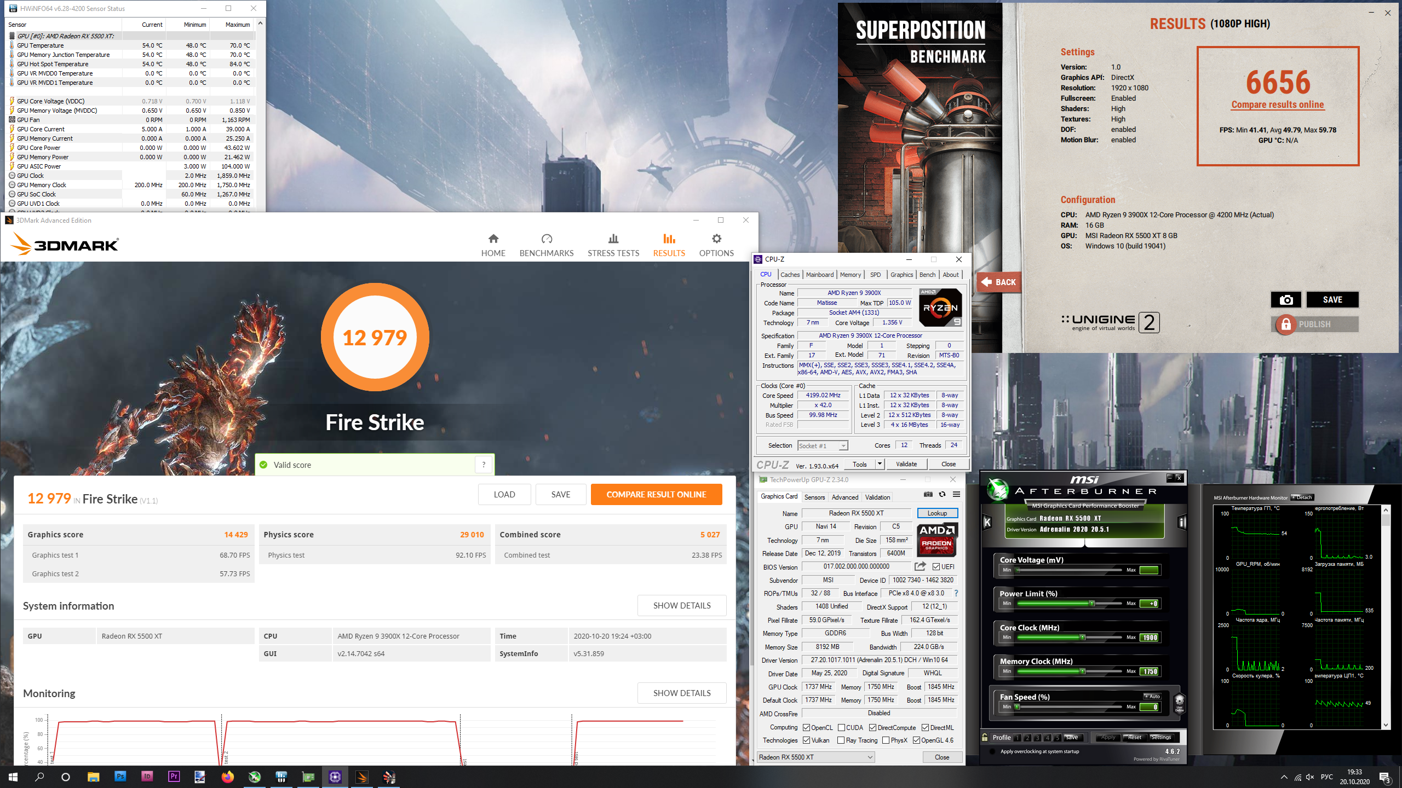This screenshot has width=1402, height=788.
Task: Click CPU-Z taskbar icon
Action: (x=335, y=777)
